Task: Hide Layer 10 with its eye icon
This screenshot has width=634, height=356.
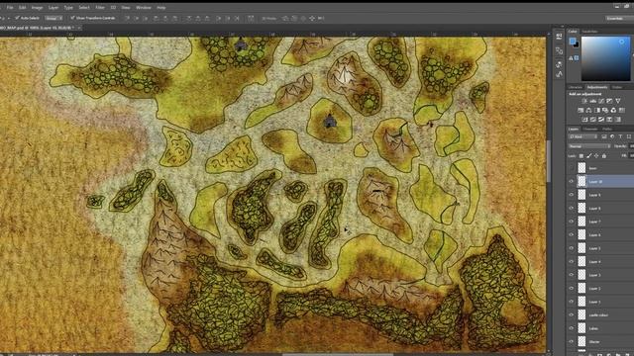Action: click(571, 182)
